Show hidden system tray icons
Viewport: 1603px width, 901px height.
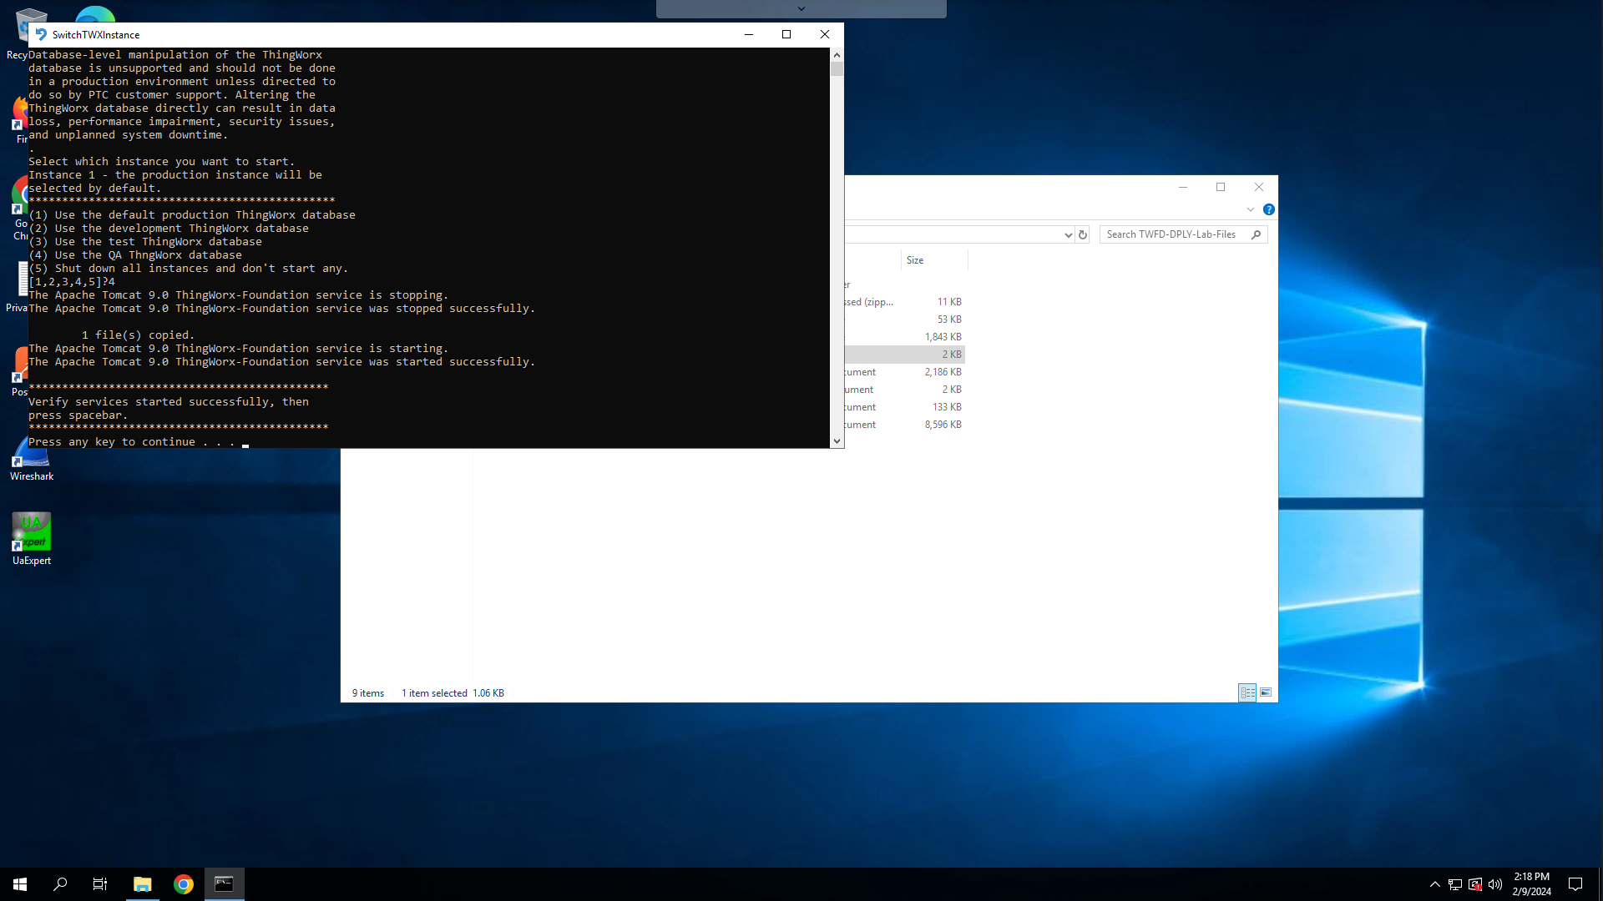[x=1435, y=884]
